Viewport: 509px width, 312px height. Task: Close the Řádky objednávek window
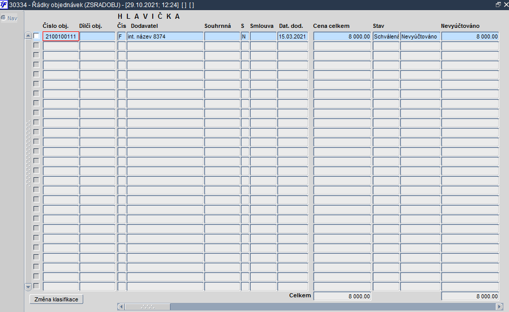tap(506, 5)
